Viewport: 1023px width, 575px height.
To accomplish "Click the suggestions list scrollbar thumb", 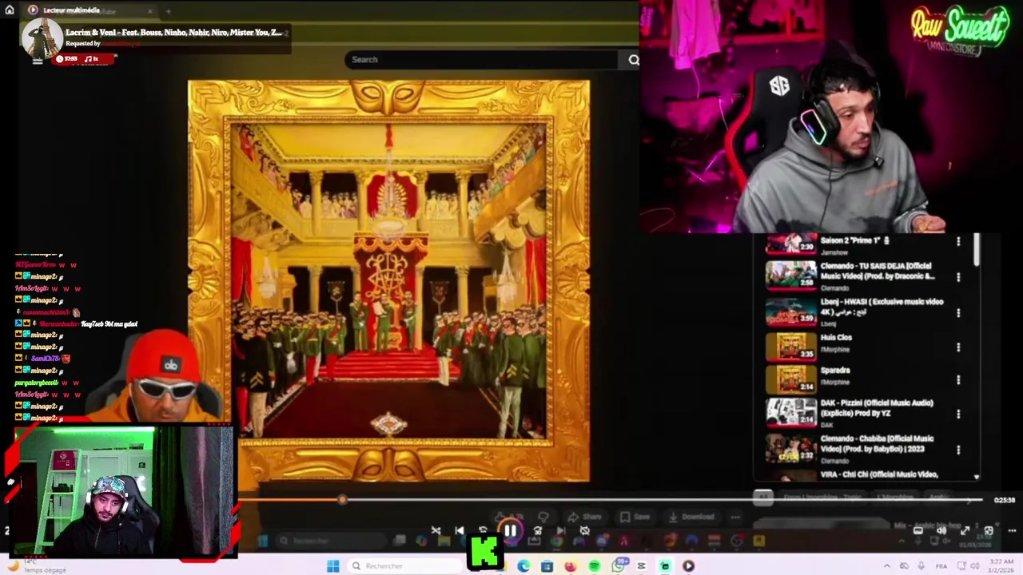I will (977, 252).
